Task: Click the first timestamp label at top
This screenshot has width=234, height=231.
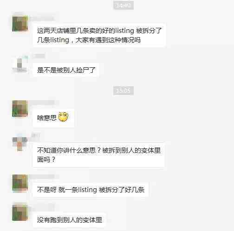Action: [123, 6]
